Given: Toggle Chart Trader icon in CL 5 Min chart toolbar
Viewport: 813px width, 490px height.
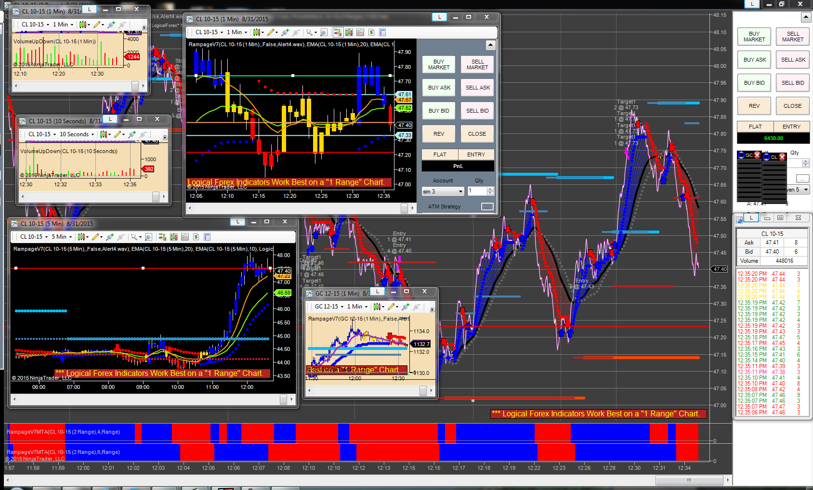Looking at the screenshot, I should point(162,237).
